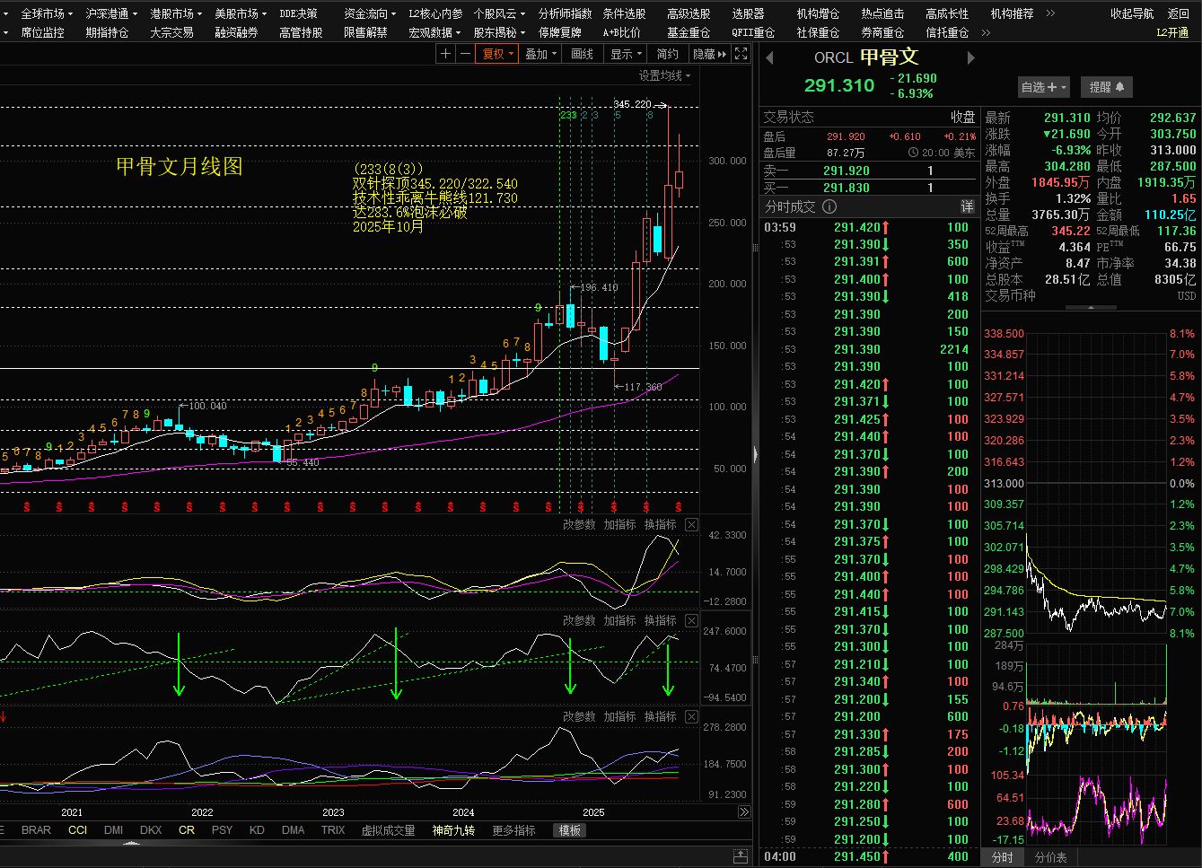Go to next stock arrow after 甲骨文
The height and width of the screenshot is (868, 1202).
[970, 58]
